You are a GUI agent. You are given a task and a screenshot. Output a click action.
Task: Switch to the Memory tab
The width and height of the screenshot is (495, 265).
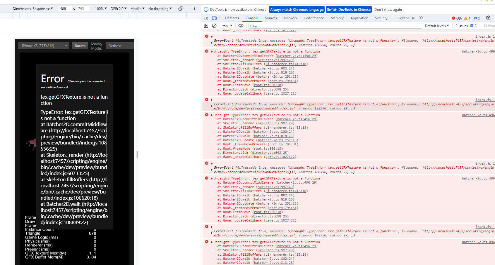pos(337,18)
